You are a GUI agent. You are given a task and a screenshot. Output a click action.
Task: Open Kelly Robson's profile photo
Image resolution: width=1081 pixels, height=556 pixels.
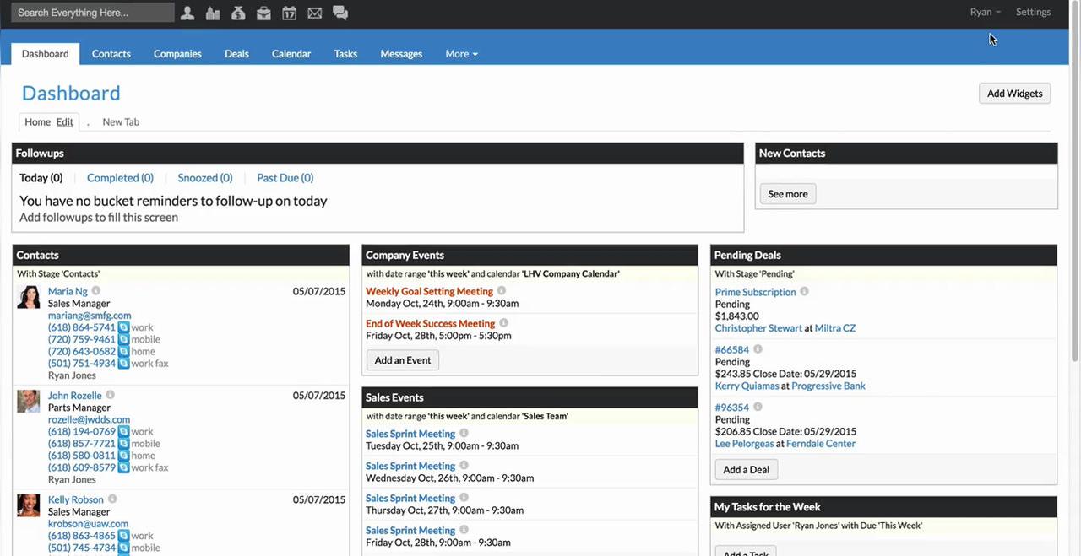(29, 505)
